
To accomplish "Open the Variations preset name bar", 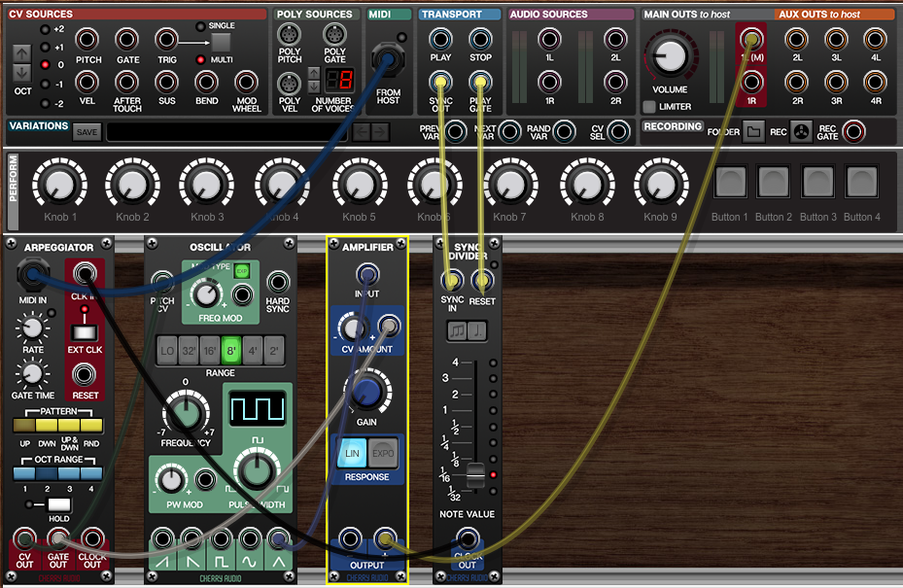I will click(224, 132).
